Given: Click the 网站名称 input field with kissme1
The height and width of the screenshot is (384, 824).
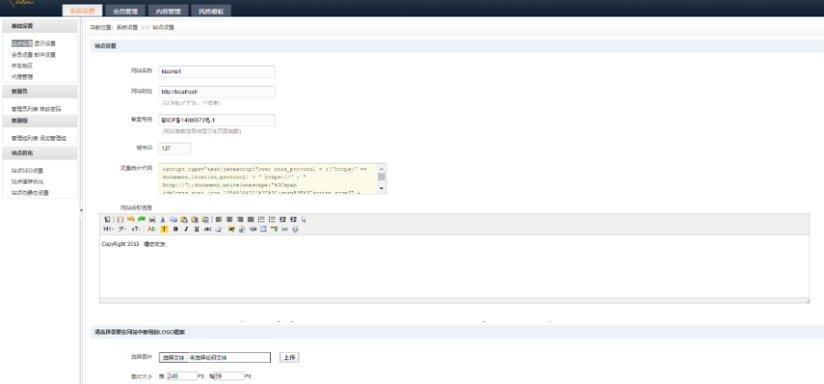Looking at the screenshot, I should point(216,71).
